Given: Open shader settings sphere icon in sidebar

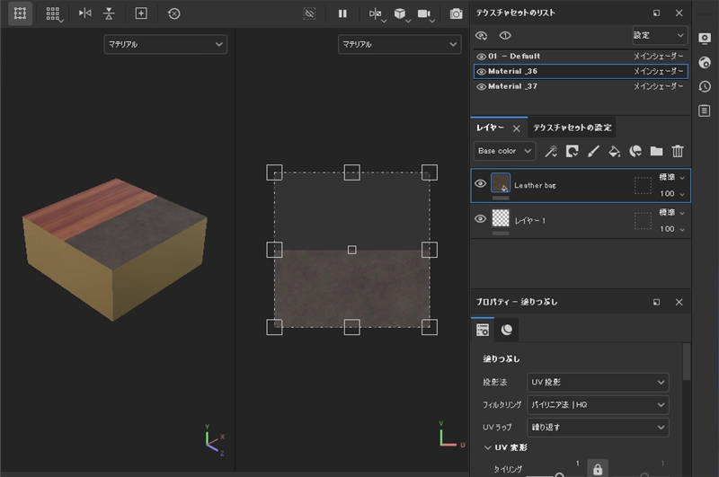Looking at the screenshot, I should [705, 62].
